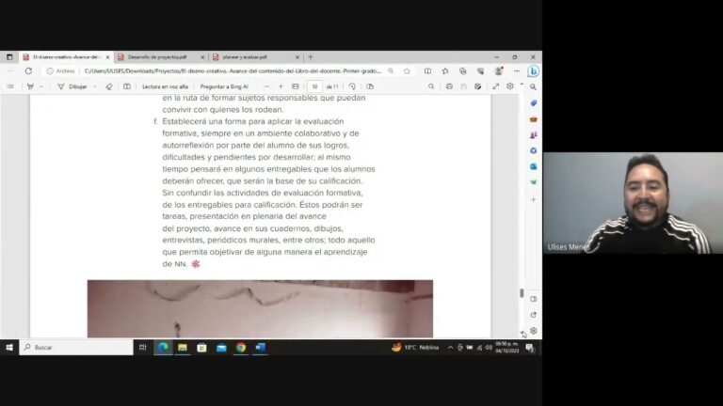
Task: Show the PDF table of contents icon
Action: [x=10, y=86]
